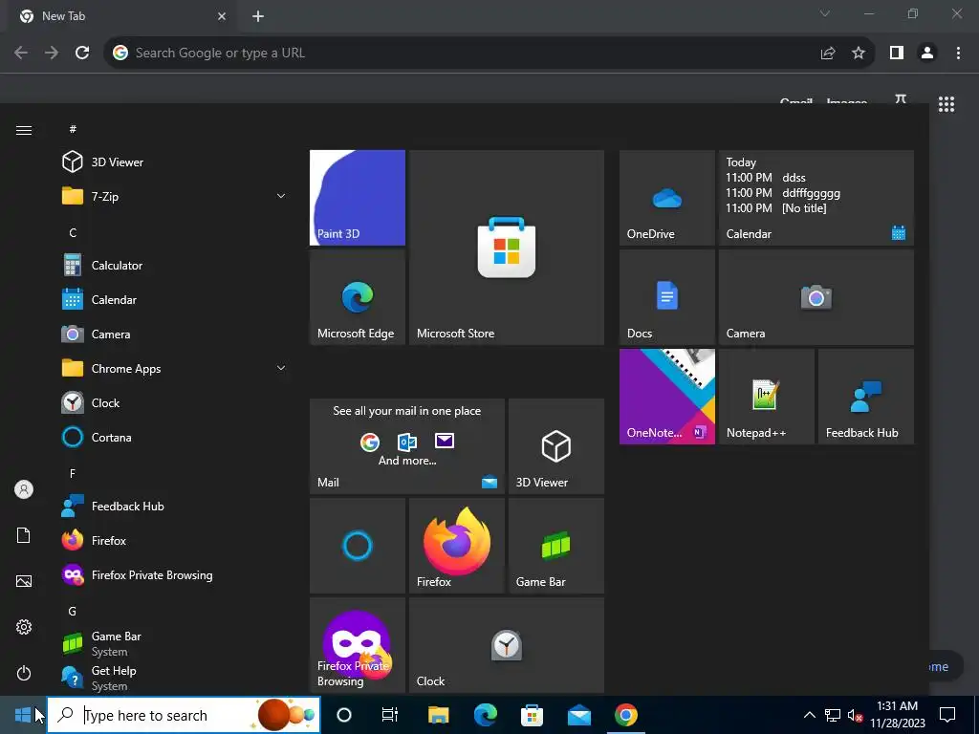Image resolution: width=979 pixels, height=734 pixels.
Task: Open a new Chrome tab
Action: click(258, 16)
